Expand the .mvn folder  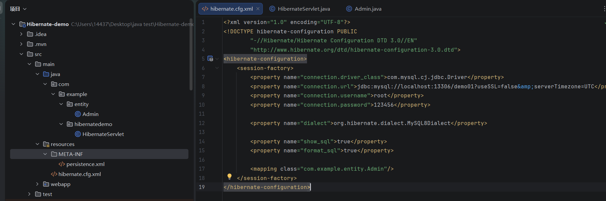[x=21, y=44]
